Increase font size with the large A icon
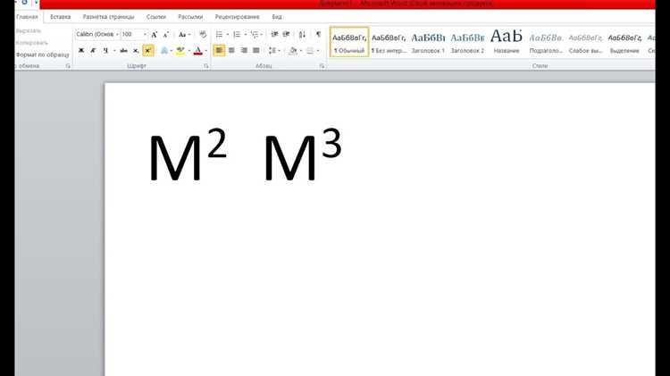Viewport: 670px width, 376px height. click(155, 35)
